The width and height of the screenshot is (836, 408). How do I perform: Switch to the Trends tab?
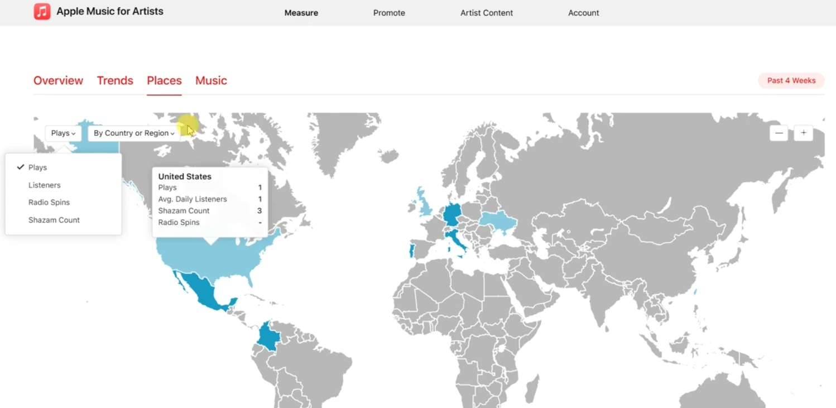click(115, 80)
